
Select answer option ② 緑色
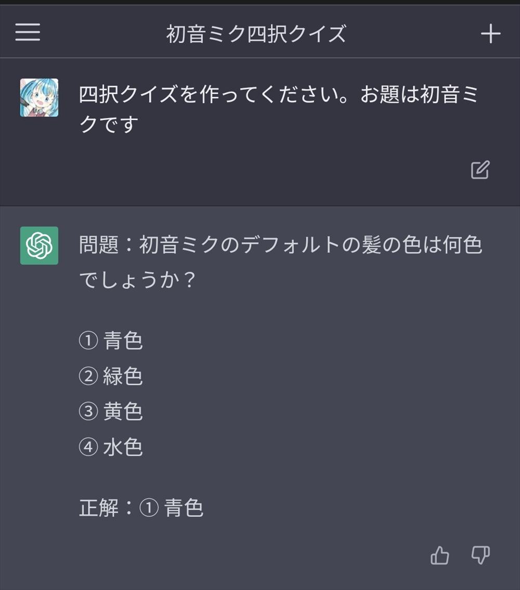(x=111, y=376)
